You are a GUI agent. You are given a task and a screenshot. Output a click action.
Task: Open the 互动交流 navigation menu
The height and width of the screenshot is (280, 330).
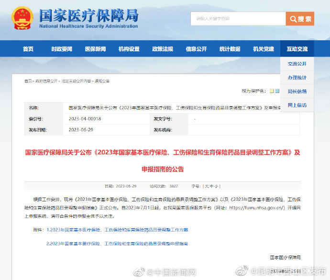click(297, 49)
